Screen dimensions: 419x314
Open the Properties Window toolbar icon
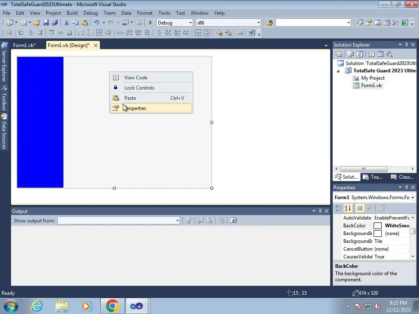(x=369, y=23)
